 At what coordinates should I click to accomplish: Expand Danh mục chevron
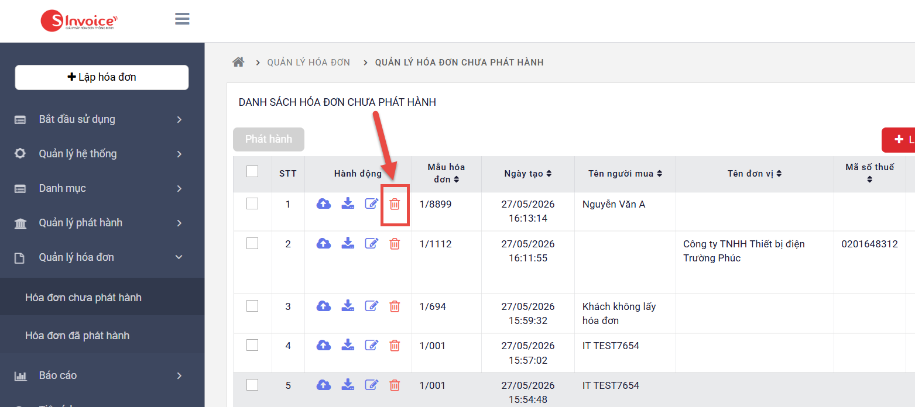[x=180, y=189]
